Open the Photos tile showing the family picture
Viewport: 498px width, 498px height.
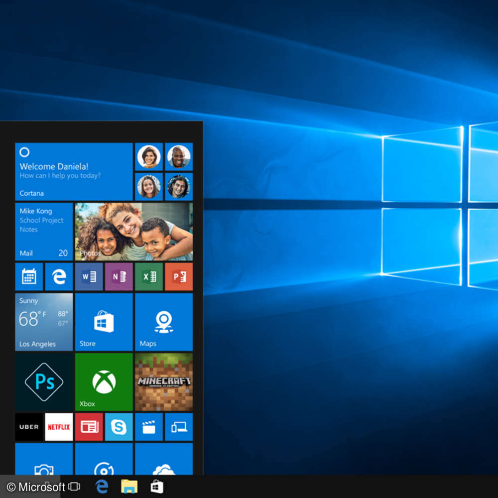133,232
